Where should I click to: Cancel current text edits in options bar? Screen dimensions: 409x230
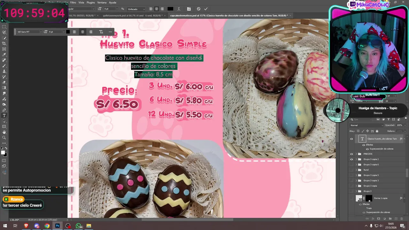pyautogui.click(x=198, y=9)
